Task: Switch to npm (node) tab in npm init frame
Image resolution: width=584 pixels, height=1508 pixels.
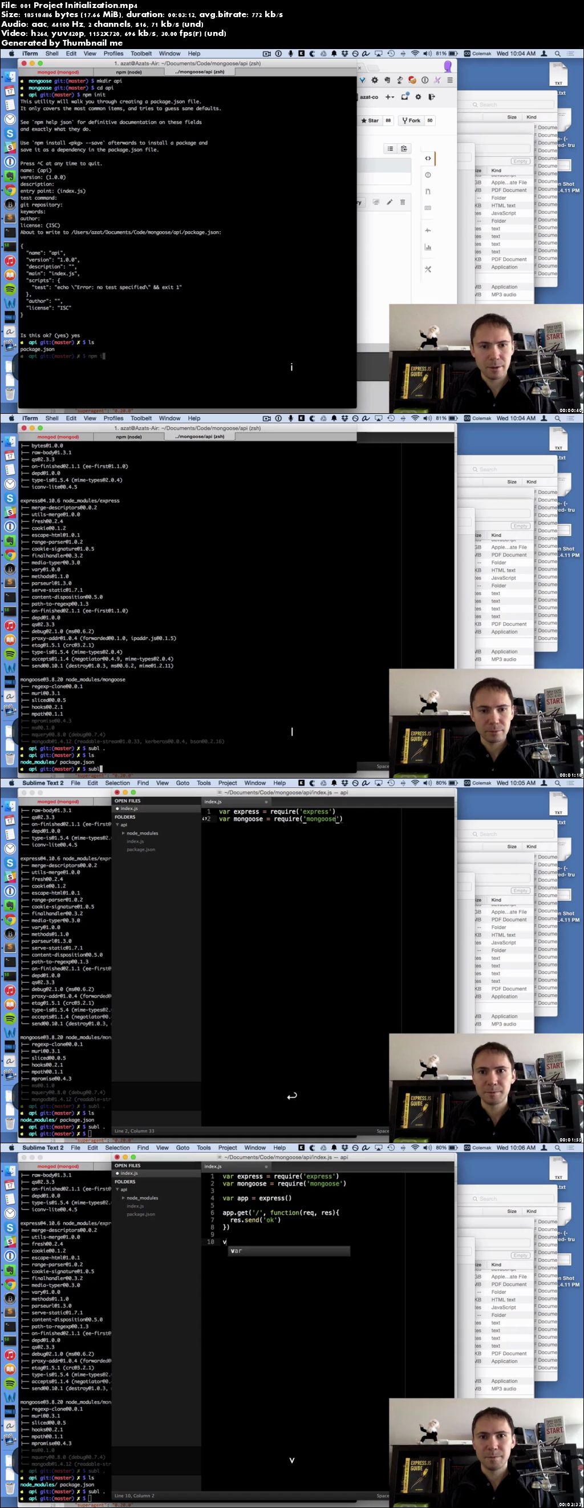Action: point(129,72)
